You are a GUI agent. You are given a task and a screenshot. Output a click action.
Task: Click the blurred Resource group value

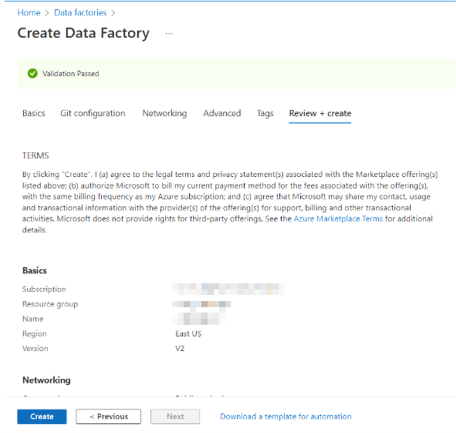click(x=201, y=304)
